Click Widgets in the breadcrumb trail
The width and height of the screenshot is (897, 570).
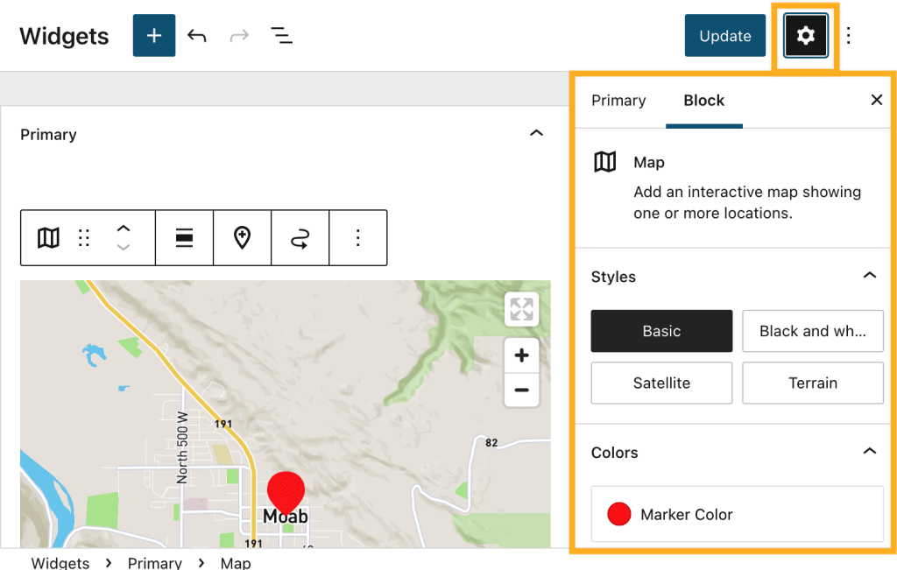59,563
